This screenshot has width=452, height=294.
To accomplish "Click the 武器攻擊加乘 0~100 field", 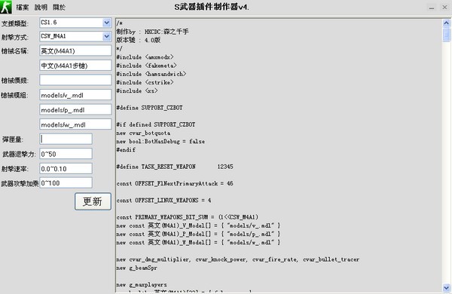I will pos(66,183).
